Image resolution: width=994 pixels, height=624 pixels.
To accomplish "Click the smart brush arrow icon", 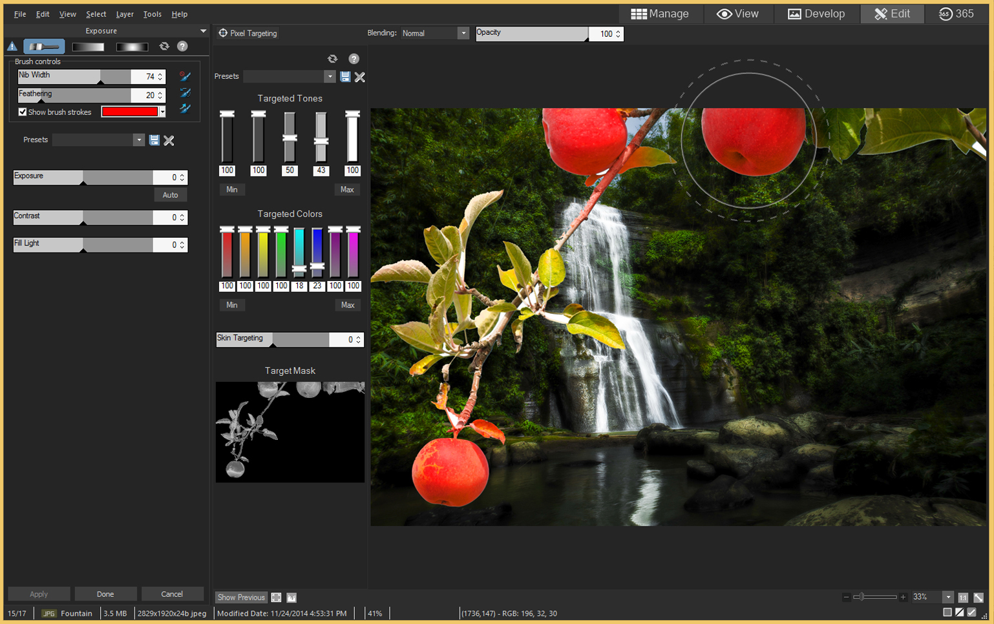I will coord(185,109).
